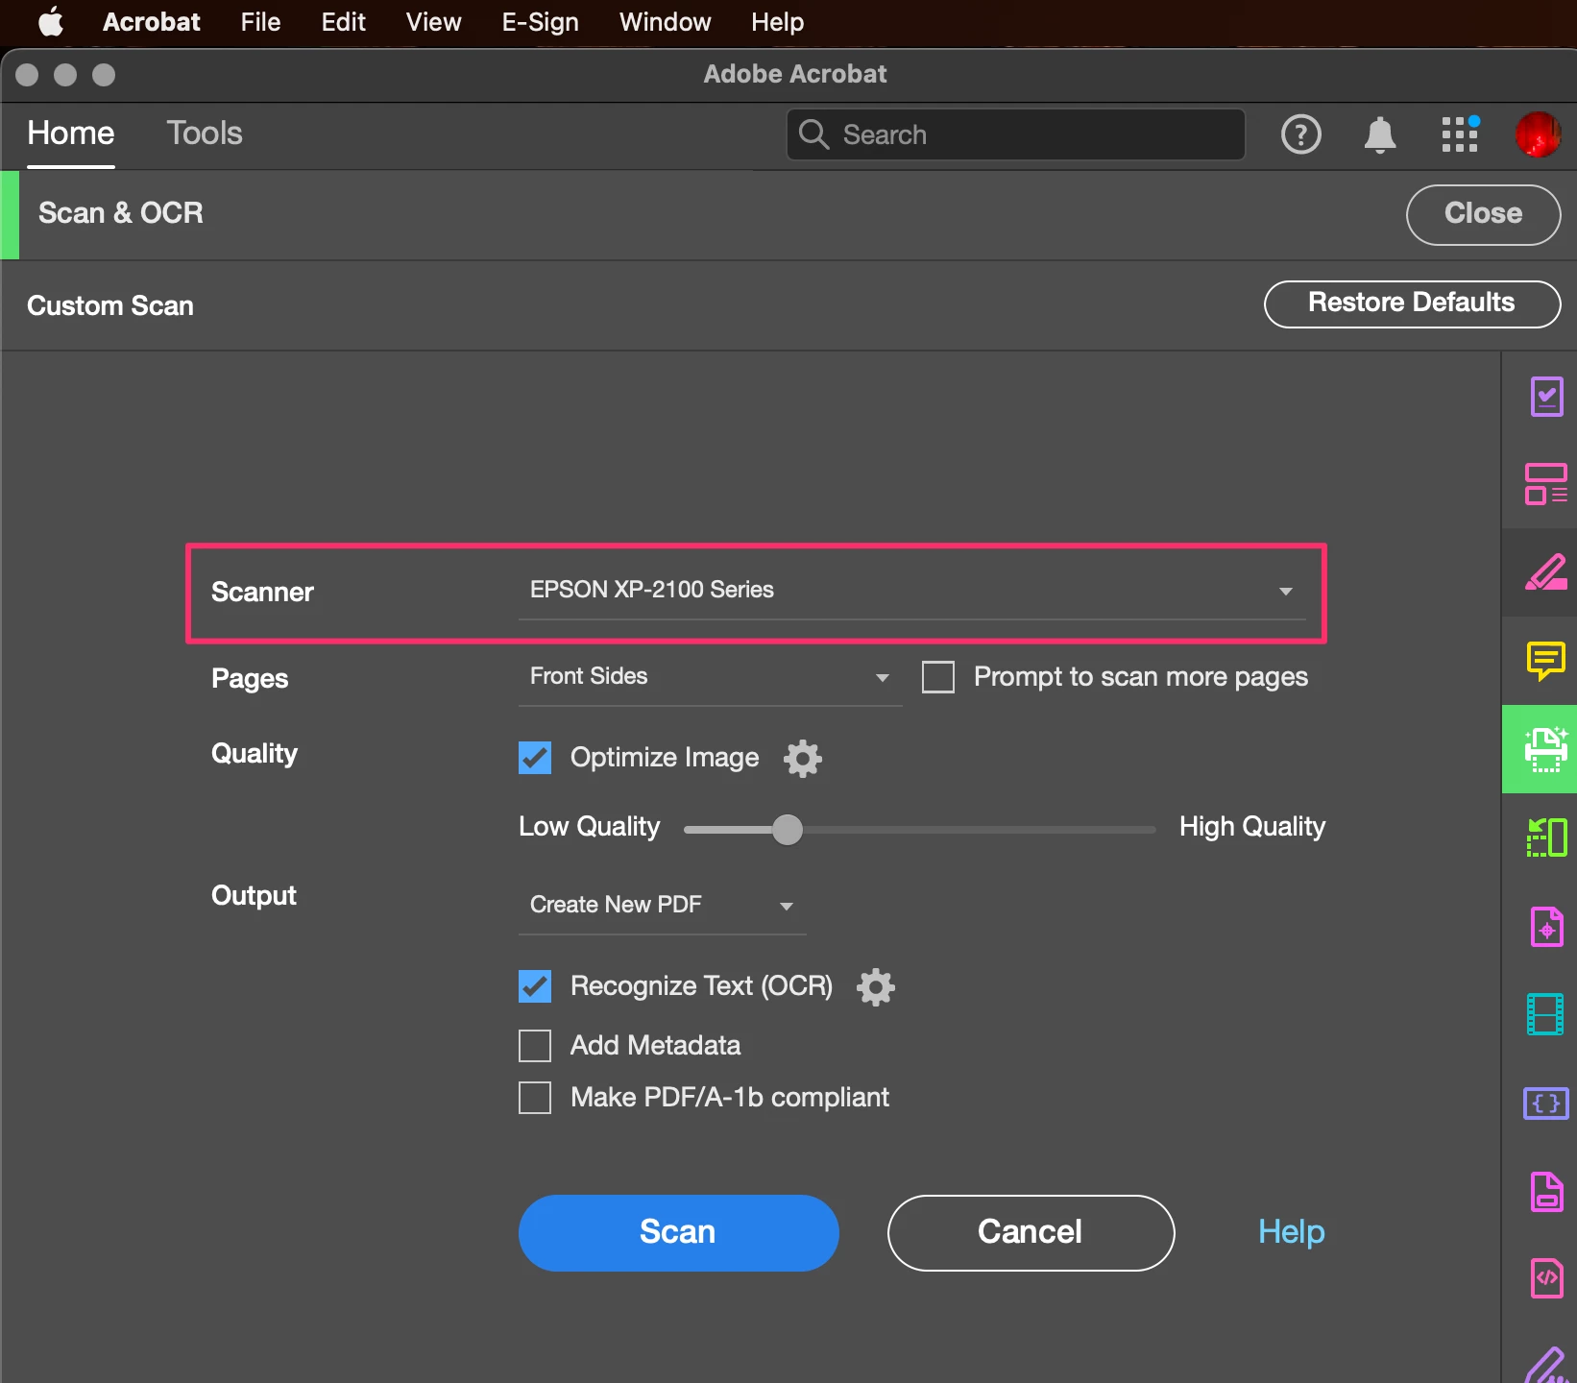The height and width of the screenshot is (1383, 1577).
Task: Open the Apple menu
Action: [51, 21]
